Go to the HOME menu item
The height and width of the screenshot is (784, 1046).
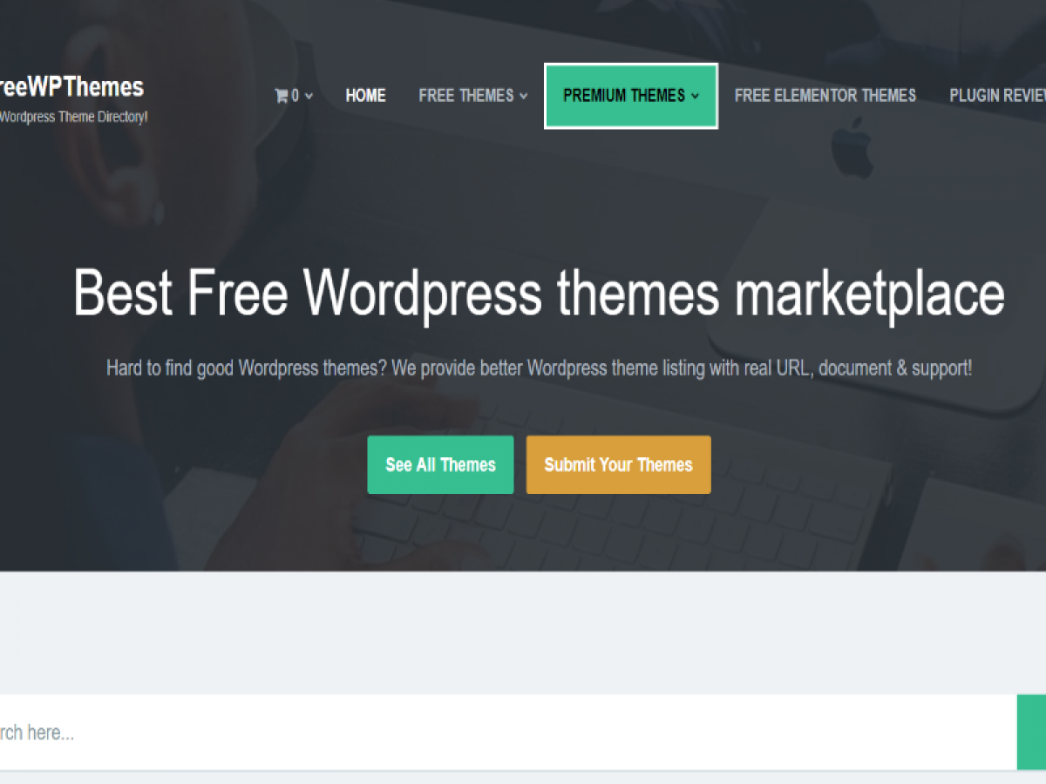point(365,96)
